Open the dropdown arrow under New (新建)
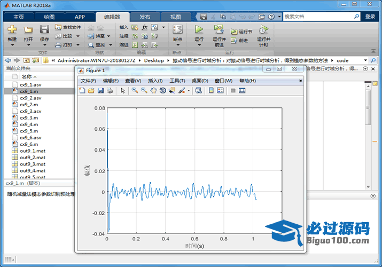The width and height of the screenshot is (382, 267). tap(12, 45)
